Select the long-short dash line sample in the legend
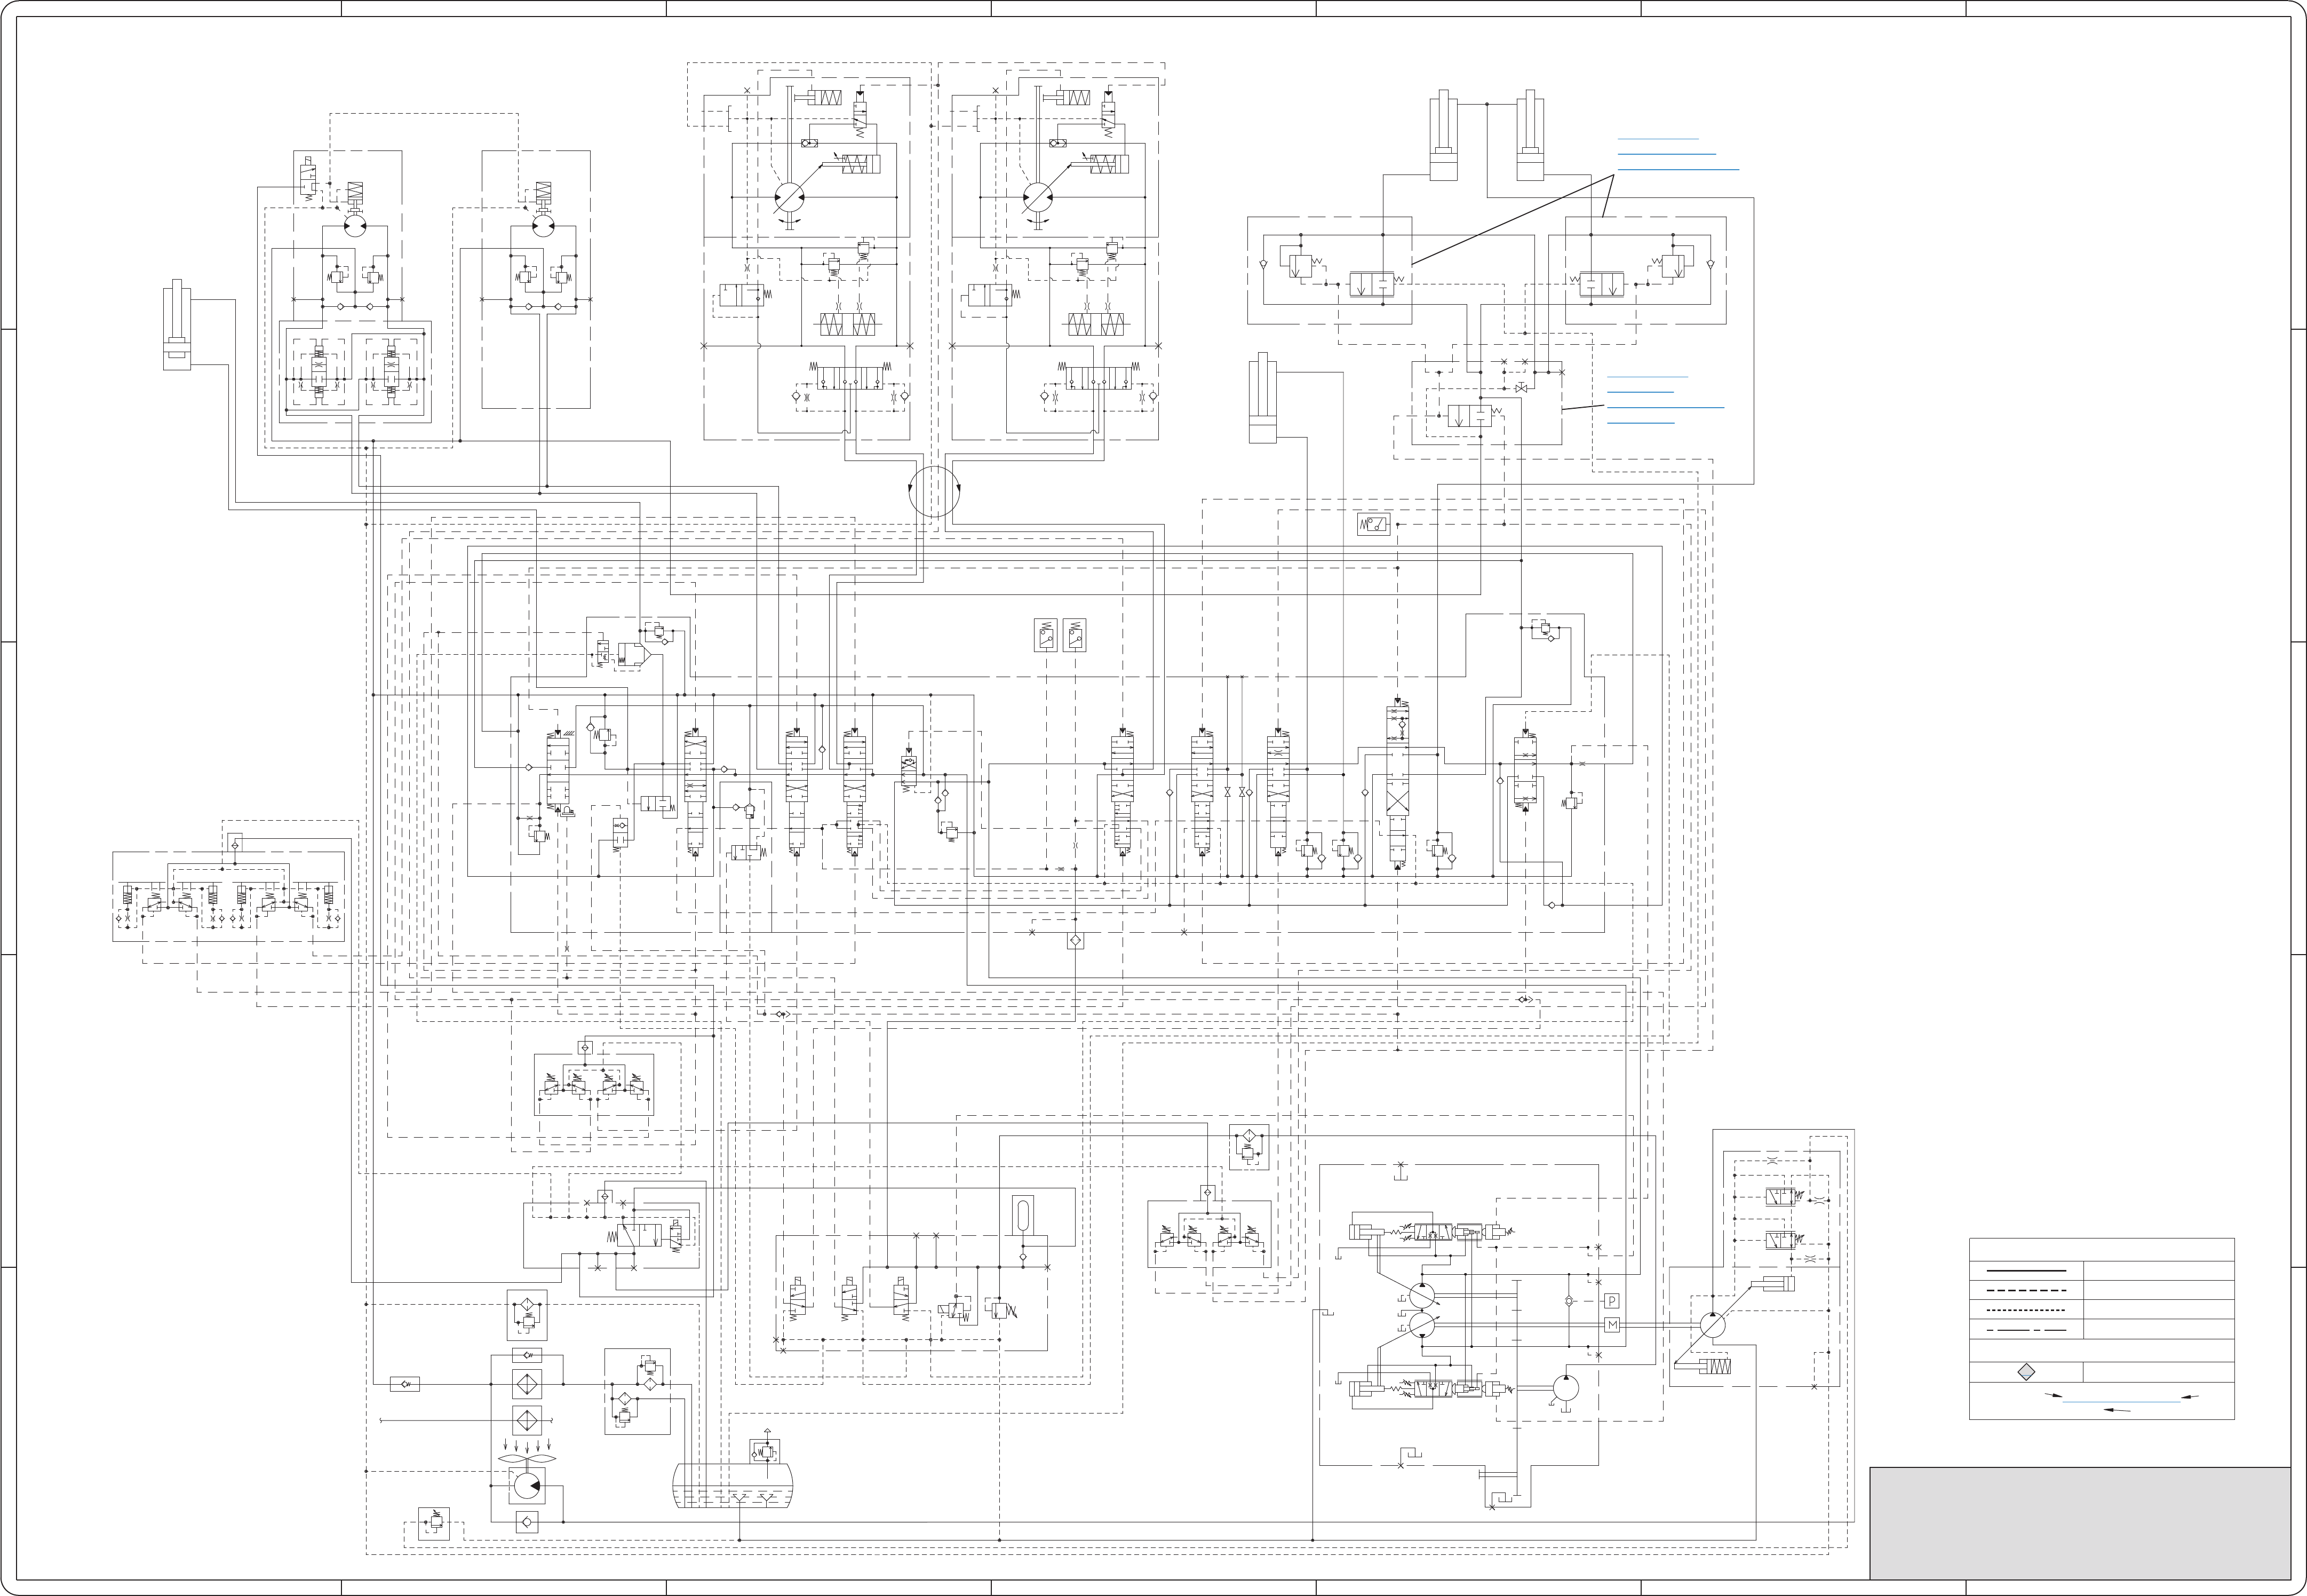The width and height of the screenshot is (2307, 1596). coord(2025,1329)
